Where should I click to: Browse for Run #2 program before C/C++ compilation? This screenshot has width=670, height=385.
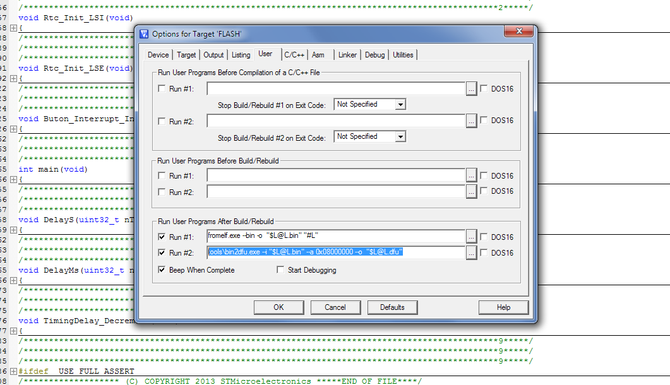(471, 121)
